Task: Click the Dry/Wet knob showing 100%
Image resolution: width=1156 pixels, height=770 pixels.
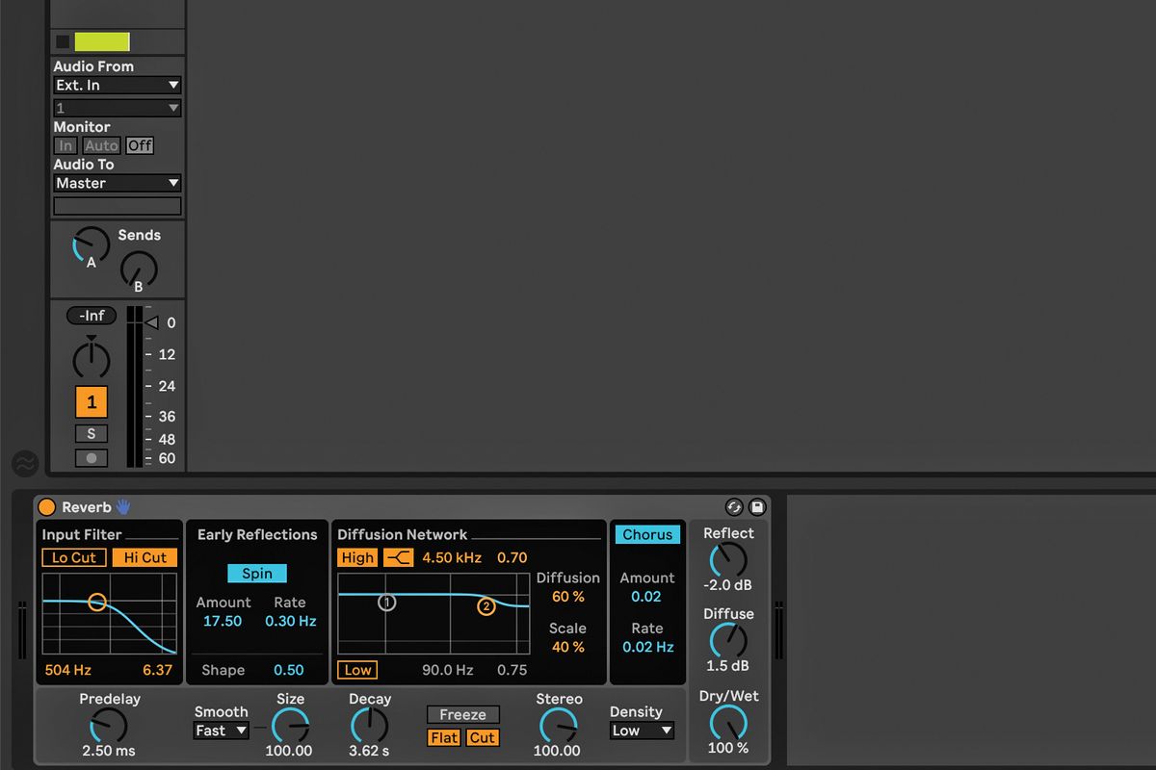Action: [728, 725]
